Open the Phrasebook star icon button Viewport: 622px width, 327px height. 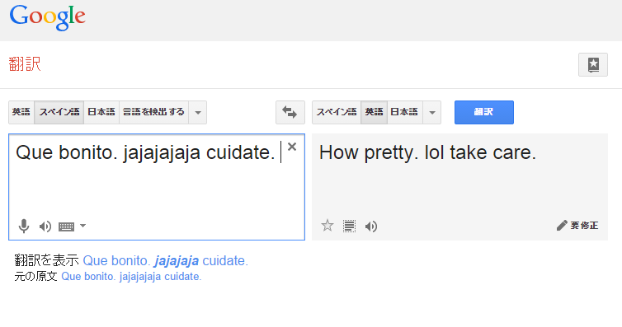592,64
